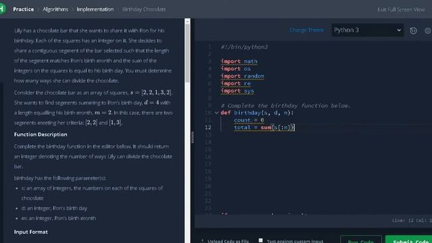Place cursor in 'total = sum(s[:m])' line

click(x=265, y=128)
